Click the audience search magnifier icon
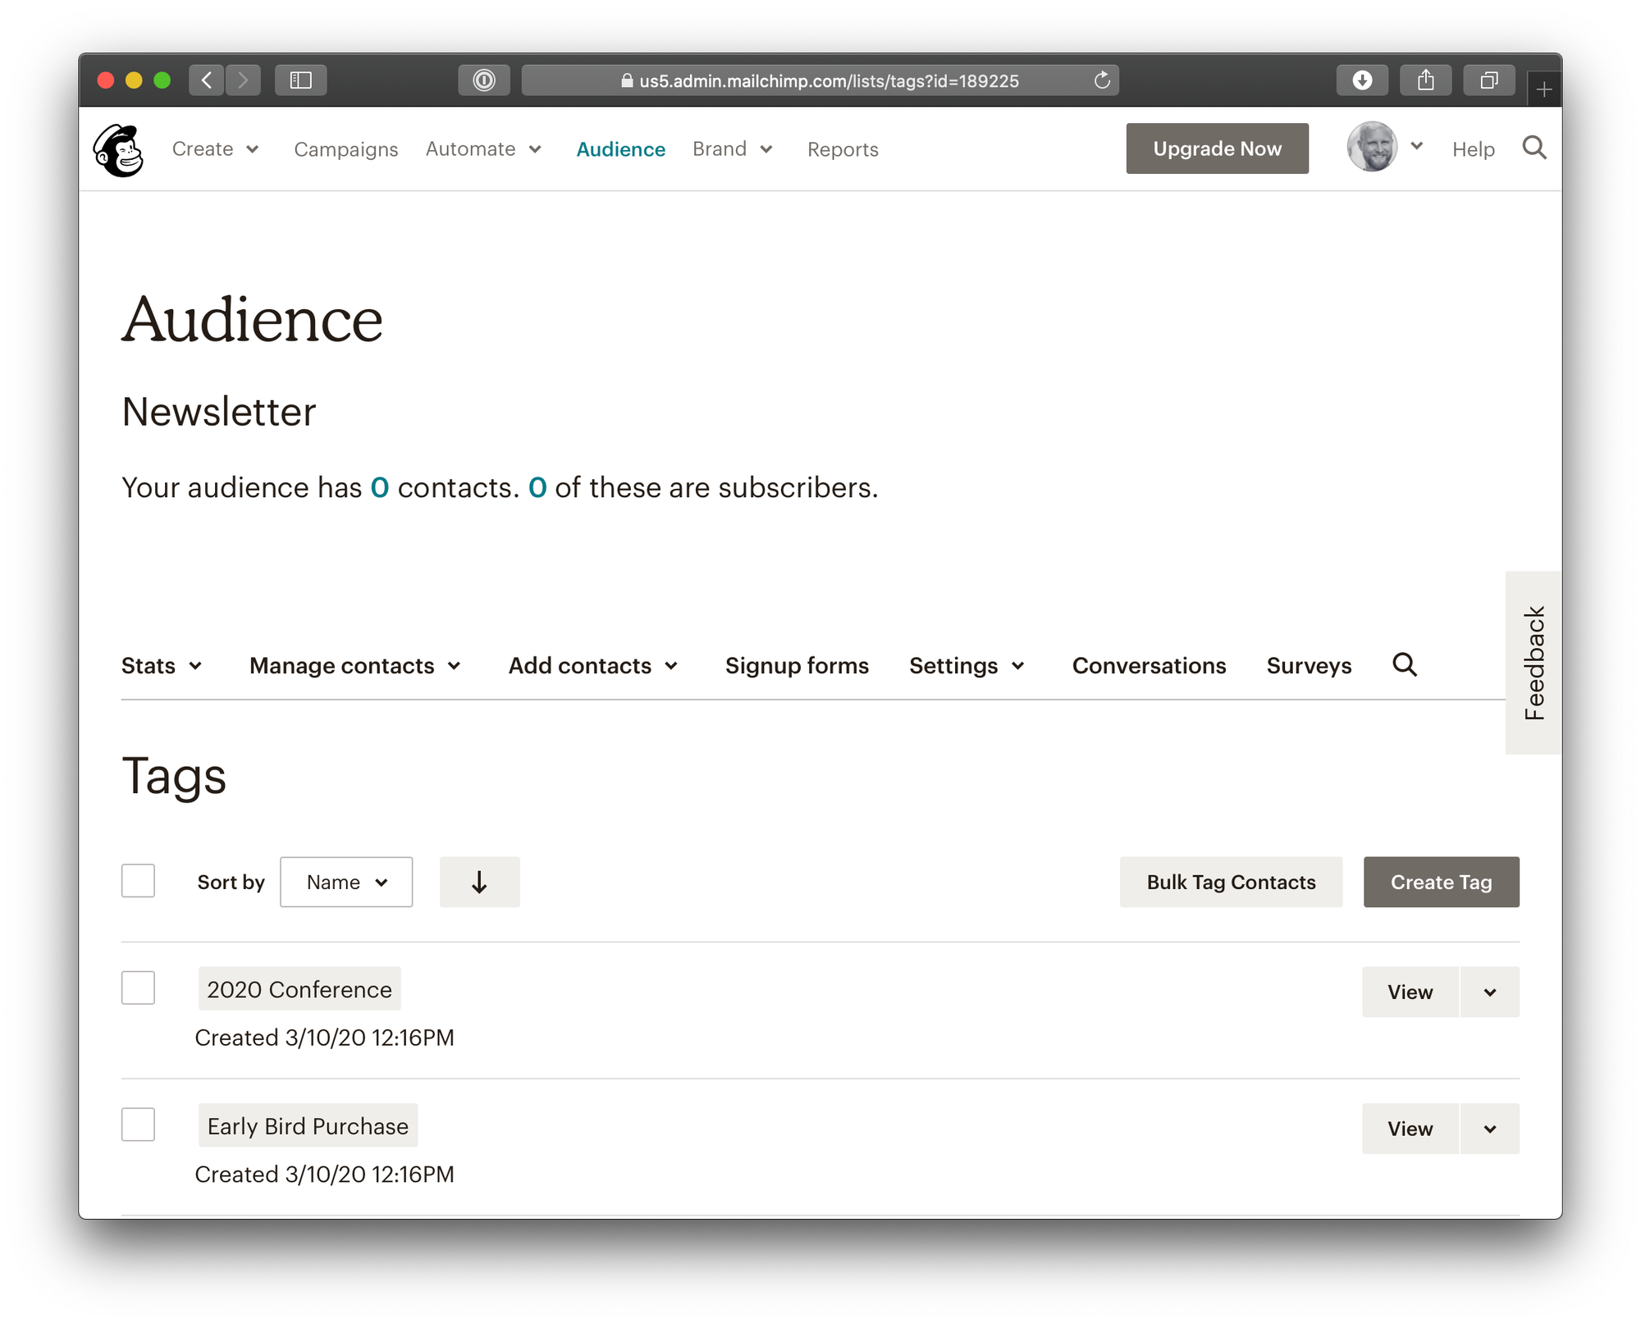 pos(1405,664)
